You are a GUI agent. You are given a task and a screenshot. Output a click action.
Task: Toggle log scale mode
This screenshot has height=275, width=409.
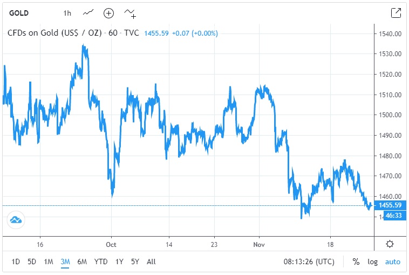pyautogui.click(x=372, y=261)
